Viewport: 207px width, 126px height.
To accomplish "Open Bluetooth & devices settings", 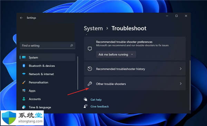I will [x=42, y=66].
